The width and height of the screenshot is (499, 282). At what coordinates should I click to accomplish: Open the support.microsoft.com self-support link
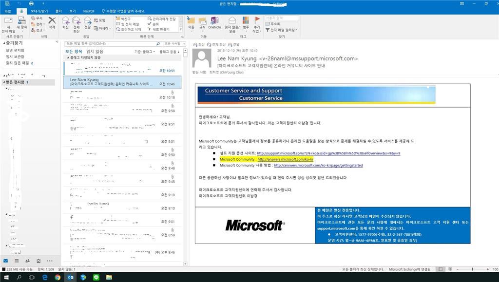pos(328,153)
